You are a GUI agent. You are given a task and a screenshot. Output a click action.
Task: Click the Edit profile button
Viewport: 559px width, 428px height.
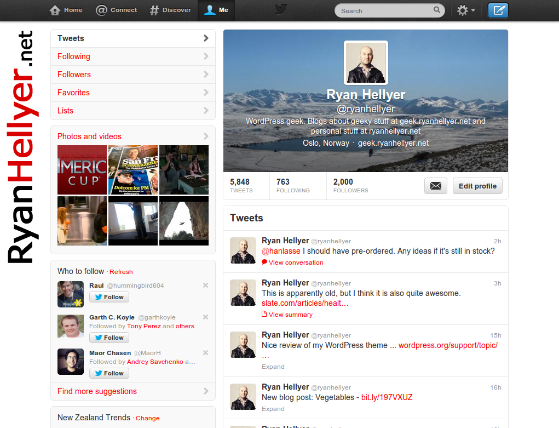[477, 186]
